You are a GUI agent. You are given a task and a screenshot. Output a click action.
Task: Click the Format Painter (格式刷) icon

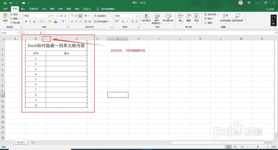pos(11,23)
